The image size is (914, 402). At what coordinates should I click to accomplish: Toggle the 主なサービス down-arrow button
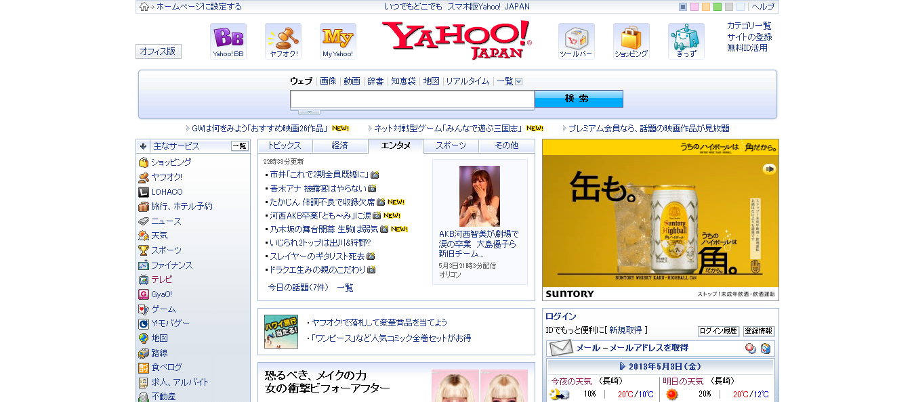(143, 146)
